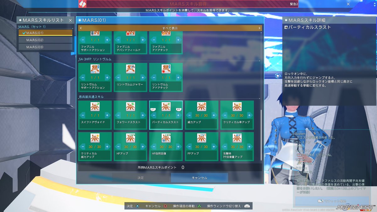Select the スイフトアヴォイド skill icon
Screen dimensions: 377x212
(95, 107)
